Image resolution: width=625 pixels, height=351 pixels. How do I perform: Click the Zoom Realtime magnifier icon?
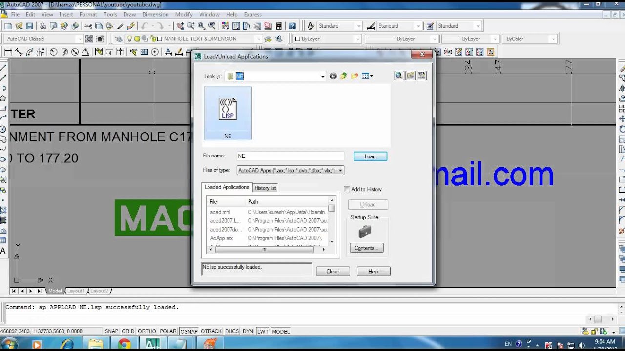[190, 26]
